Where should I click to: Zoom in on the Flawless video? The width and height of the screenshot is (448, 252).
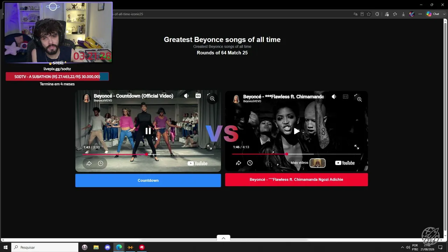coord(359,99)
